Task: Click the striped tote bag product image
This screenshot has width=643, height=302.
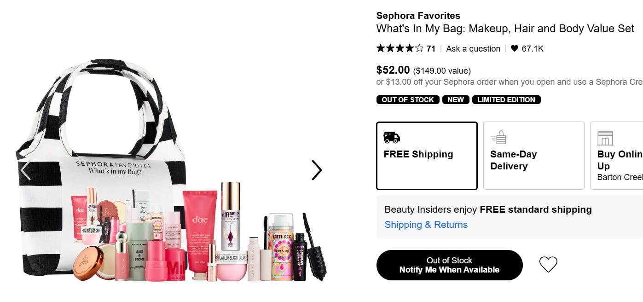Action: pos(171,170)
